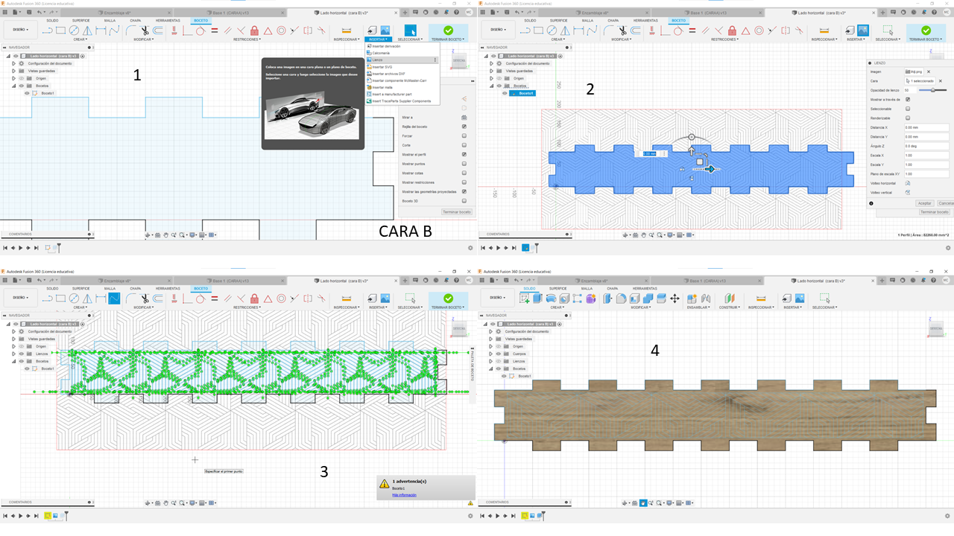Viewport: 954px width, 536px height.
Task: Click the Offset Plane icon in panel 4 Construir group
Action: pyautogui.click(x=729, y=298)
